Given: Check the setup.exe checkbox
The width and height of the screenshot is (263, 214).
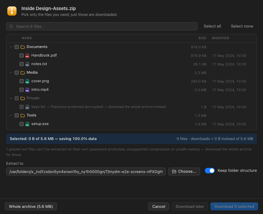Looking at the screenshot, I should click(x=21, y=124).
